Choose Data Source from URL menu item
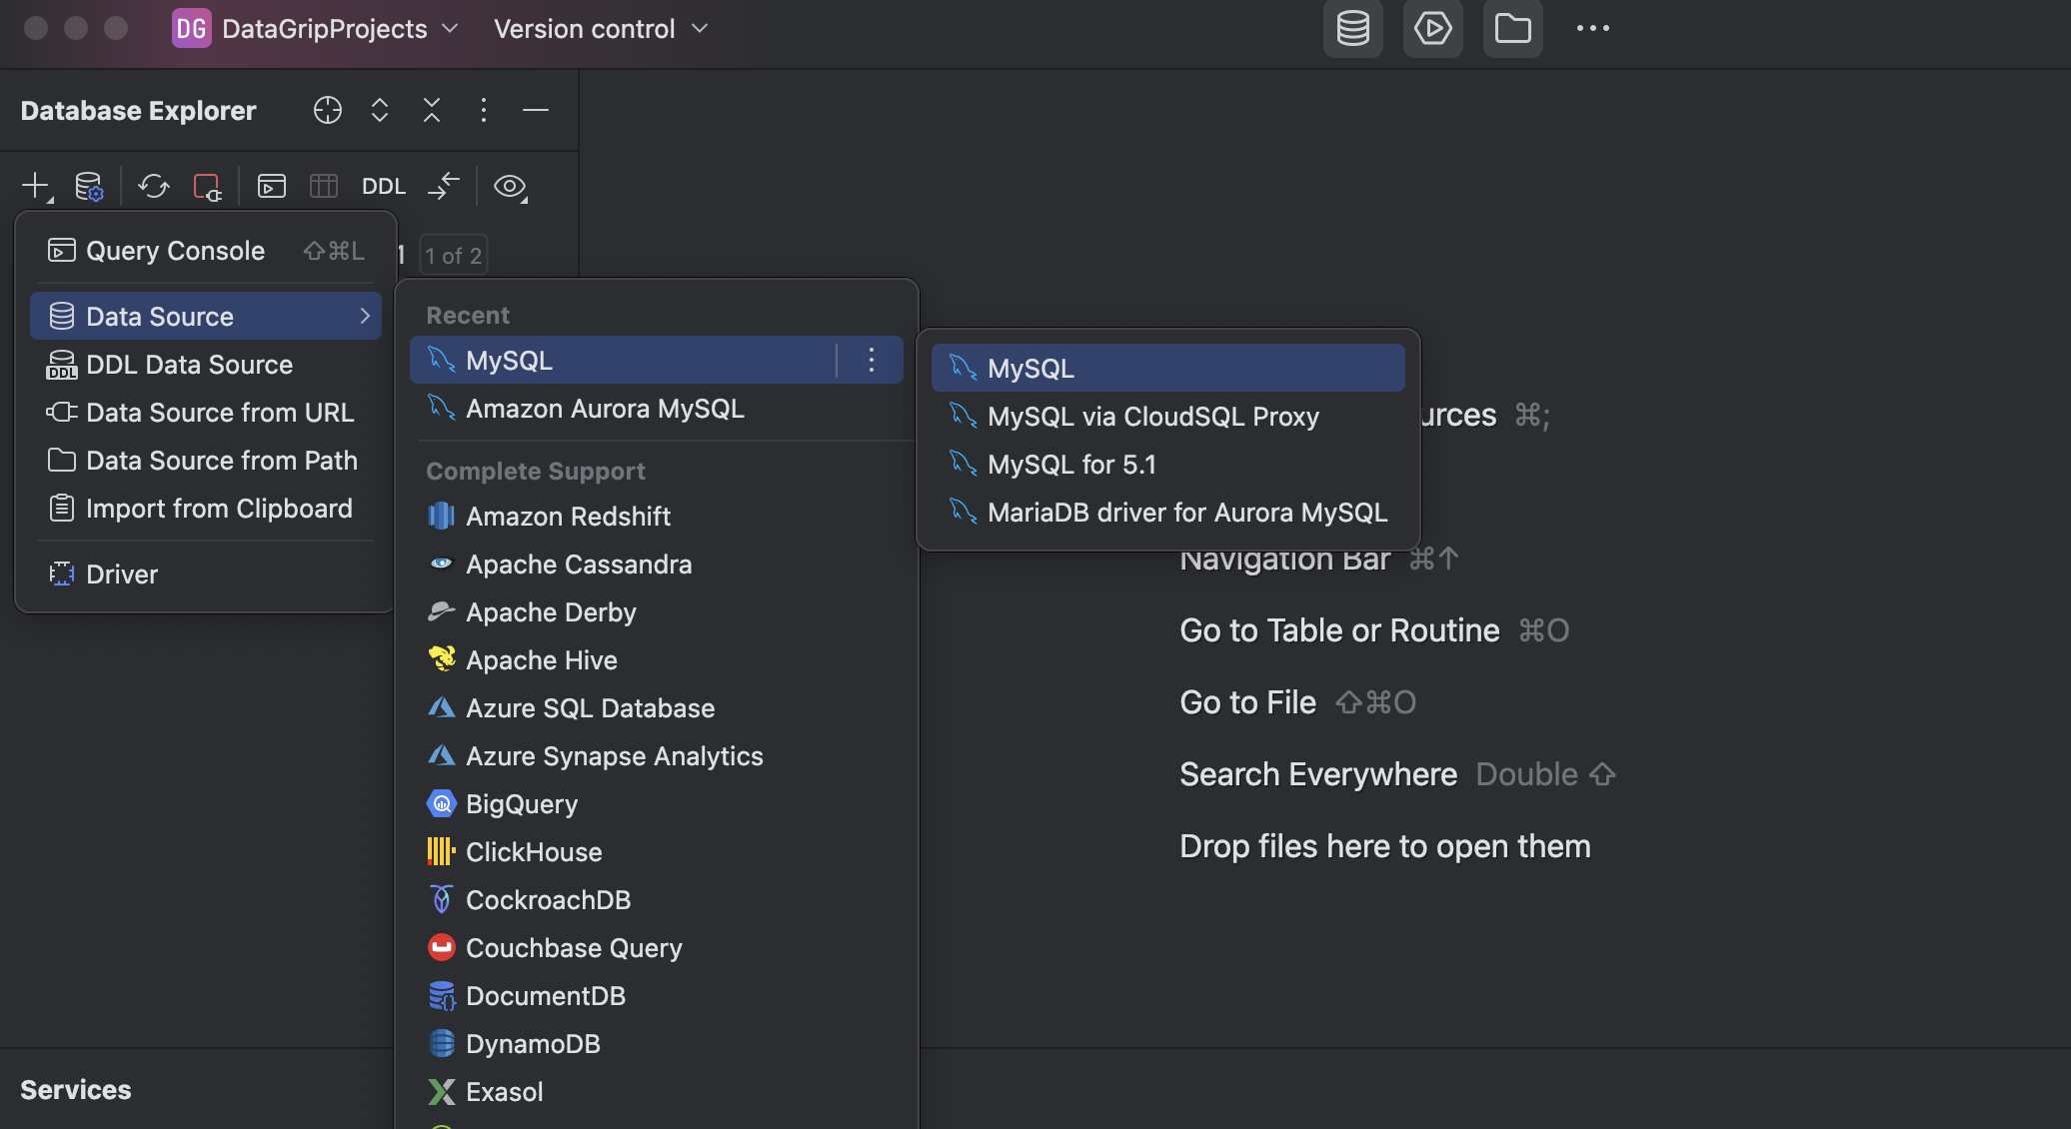This screenshot has width=2071, height=1129. (x=219, y=413)
